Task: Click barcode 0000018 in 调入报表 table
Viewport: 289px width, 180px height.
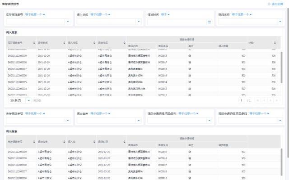Action: coord(163,56)
